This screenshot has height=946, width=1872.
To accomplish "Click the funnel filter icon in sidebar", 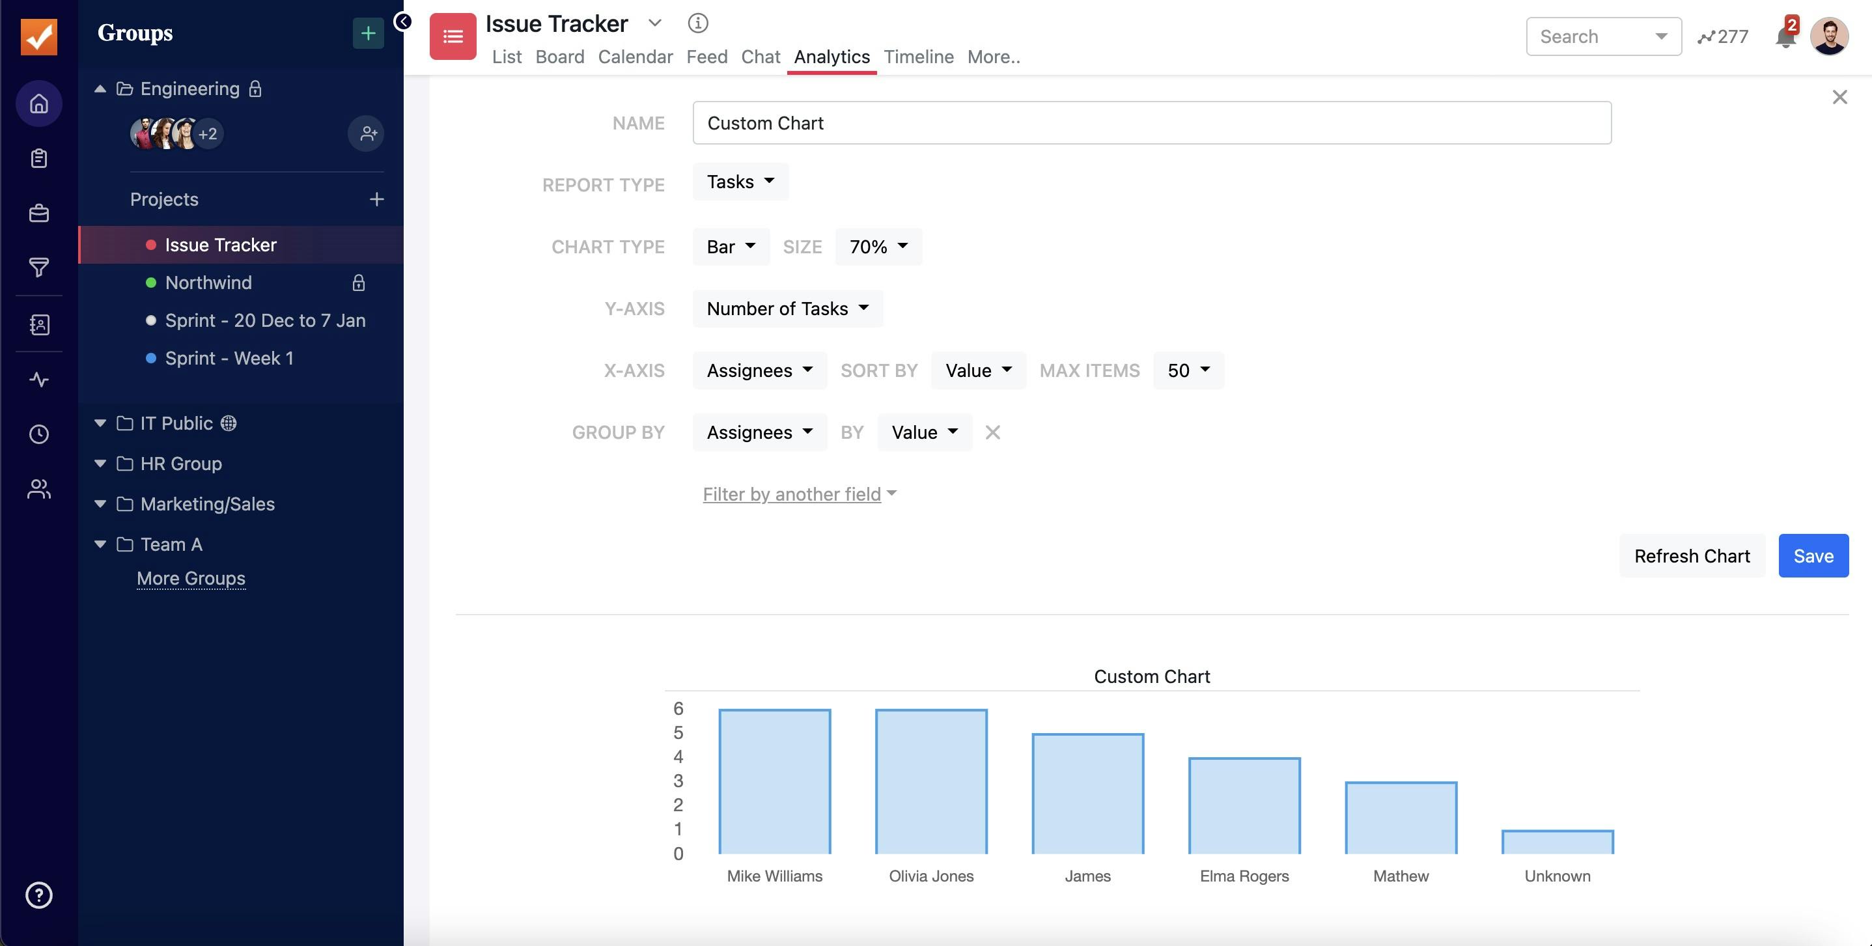I will (38, 268).
